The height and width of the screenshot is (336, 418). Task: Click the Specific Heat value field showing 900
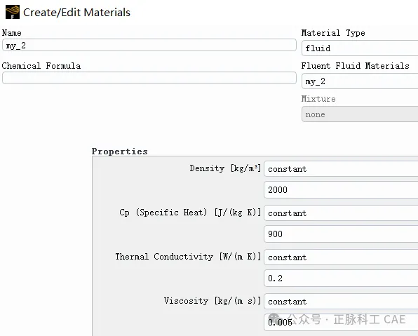341,234
